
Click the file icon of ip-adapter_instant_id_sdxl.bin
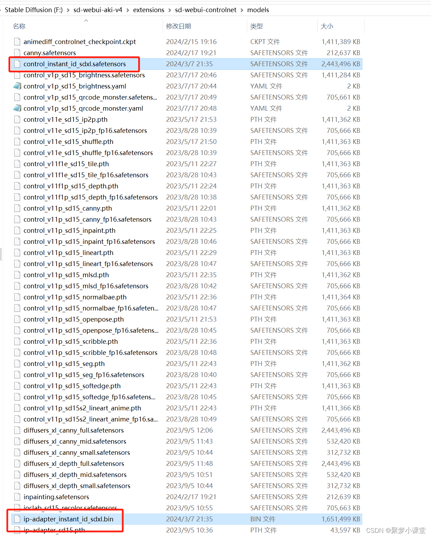17,519
